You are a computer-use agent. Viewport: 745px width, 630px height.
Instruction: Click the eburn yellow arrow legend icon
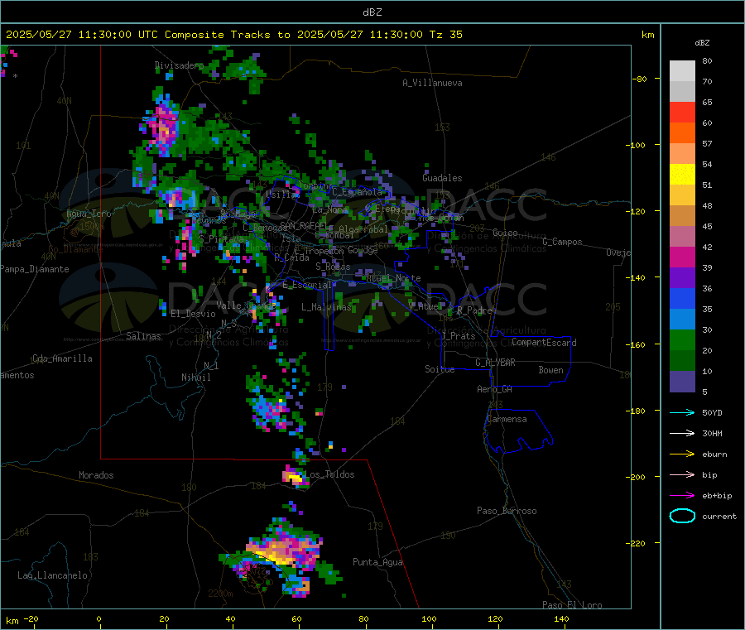pos(682,454)
